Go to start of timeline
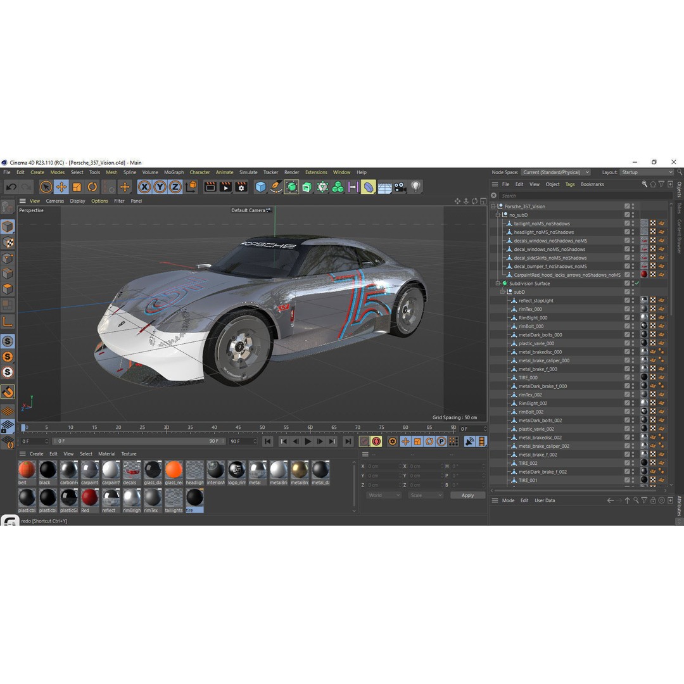Screen dimensions: 684x684 268,441
